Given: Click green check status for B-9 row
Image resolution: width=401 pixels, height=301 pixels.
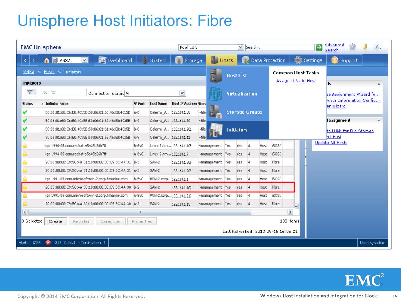Looking at the screenshot, I should pyautogui.click(x=25, y=121).
